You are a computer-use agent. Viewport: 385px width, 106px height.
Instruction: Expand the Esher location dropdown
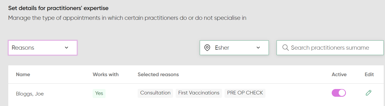click(x=234, y=48)
